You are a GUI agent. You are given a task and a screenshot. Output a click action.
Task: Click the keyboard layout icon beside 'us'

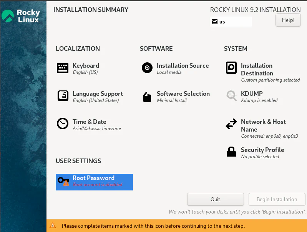point(214,22)
